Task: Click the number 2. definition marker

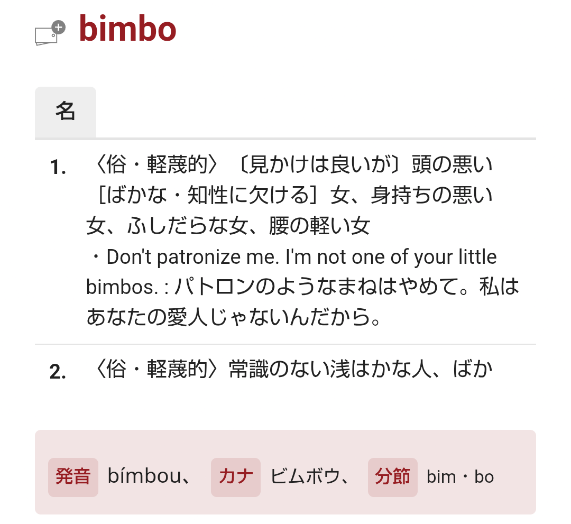Action: point(58,373)
